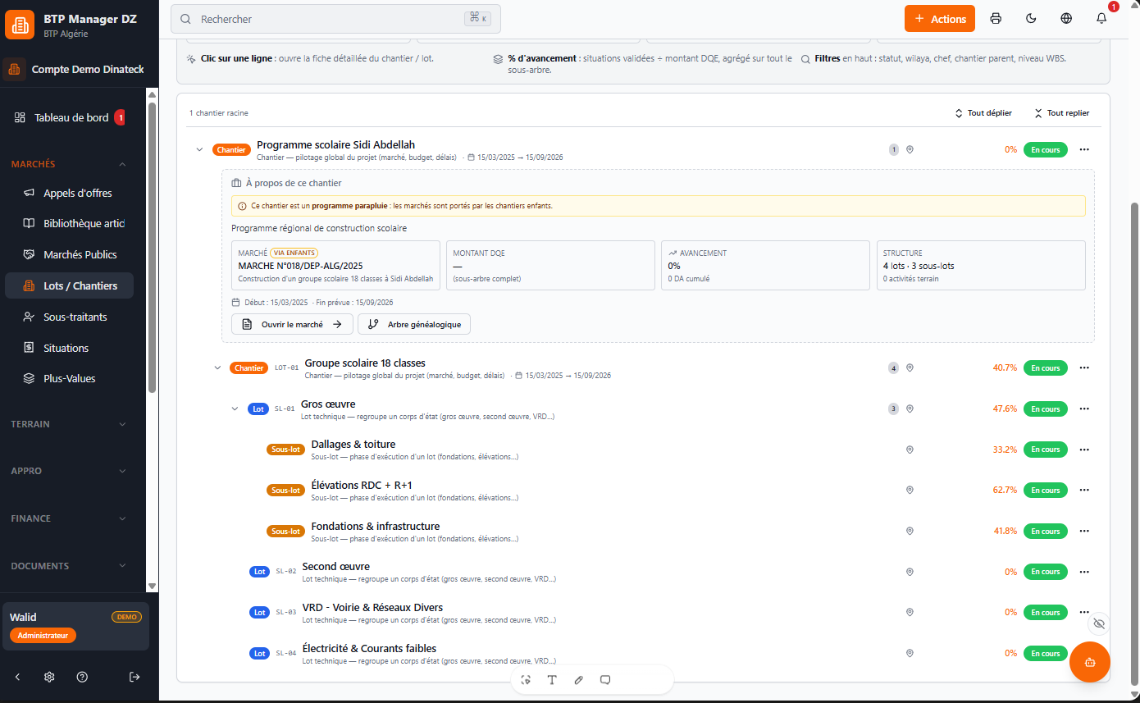
Task: Collapse Programme scolaire Sidi Abdellah row
Action: 199,149
